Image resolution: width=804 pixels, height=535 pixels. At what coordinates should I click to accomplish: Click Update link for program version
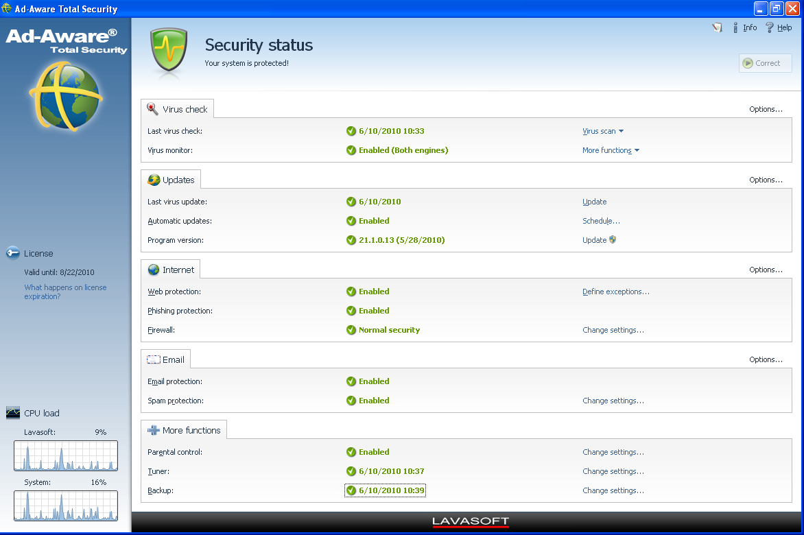click(594, 240)
